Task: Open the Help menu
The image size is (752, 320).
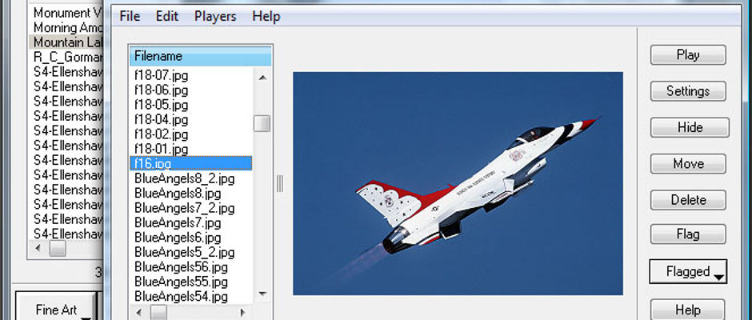Action: click(266, 16)
